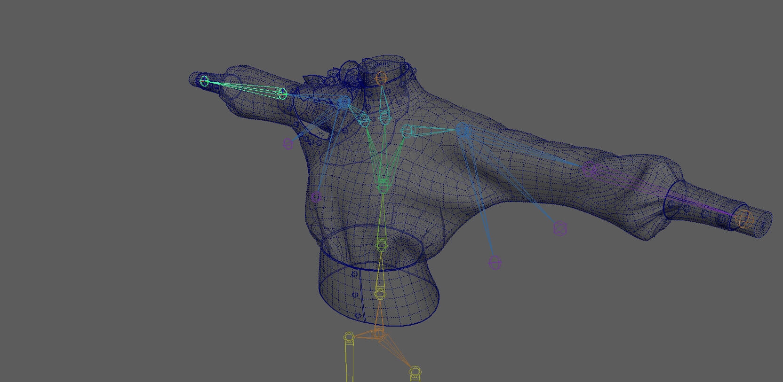The width and height of the screenshot is (783, 382).
Task: Pick the blue shoulder joint of the short arm
Action: (344, 102)
